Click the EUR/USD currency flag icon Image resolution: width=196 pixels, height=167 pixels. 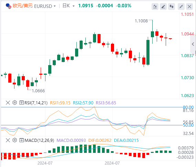9,6
